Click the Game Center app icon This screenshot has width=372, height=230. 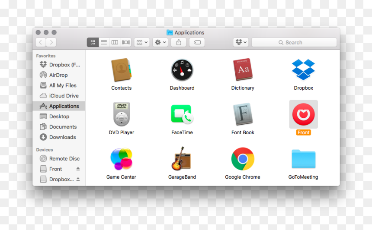(121, 159)
